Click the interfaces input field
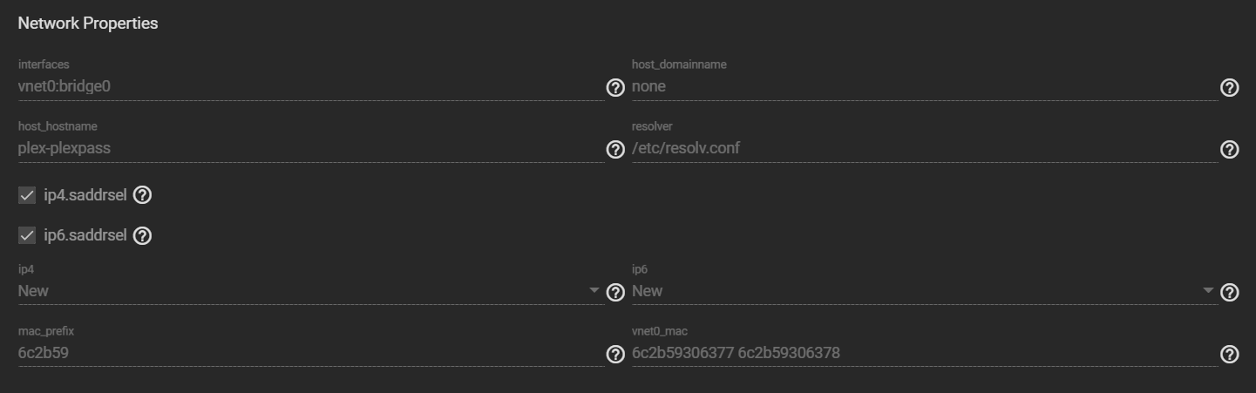Viewport: 1256px width, 393px height. [x=305, y=86]
